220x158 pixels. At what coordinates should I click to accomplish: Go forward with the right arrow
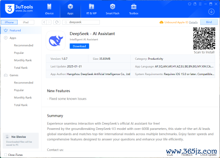49,22
